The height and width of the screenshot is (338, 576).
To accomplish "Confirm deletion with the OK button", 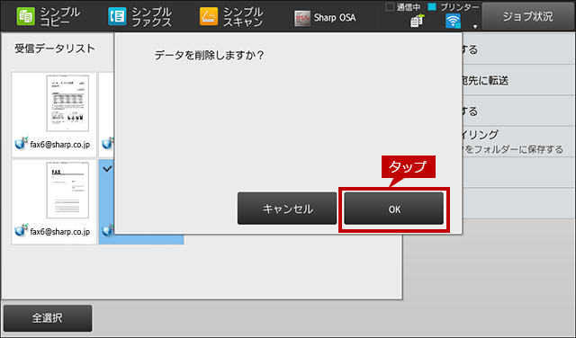I will 394,209.
